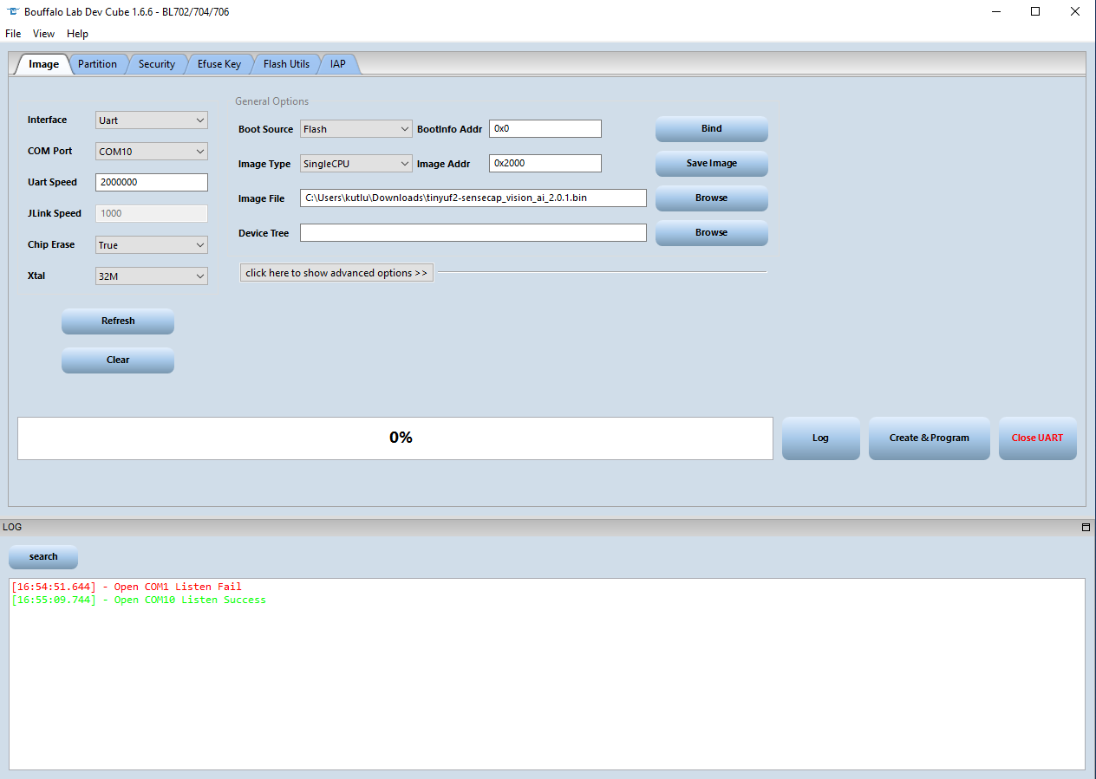The height and width of the screenshot is (779, 1096).
Task: Select the Efuse Key tab
Action: point(219,63)
